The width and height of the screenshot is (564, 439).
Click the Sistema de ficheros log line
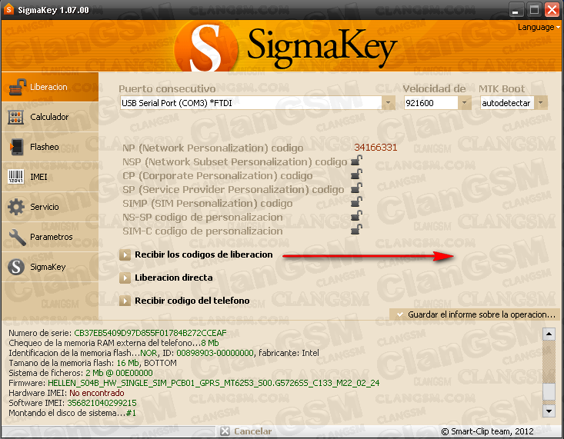(81, 373)
